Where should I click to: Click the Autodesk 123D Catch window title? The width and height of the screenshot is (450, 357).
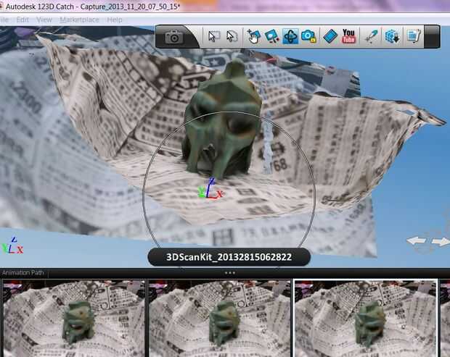click(x=92, y=7)
